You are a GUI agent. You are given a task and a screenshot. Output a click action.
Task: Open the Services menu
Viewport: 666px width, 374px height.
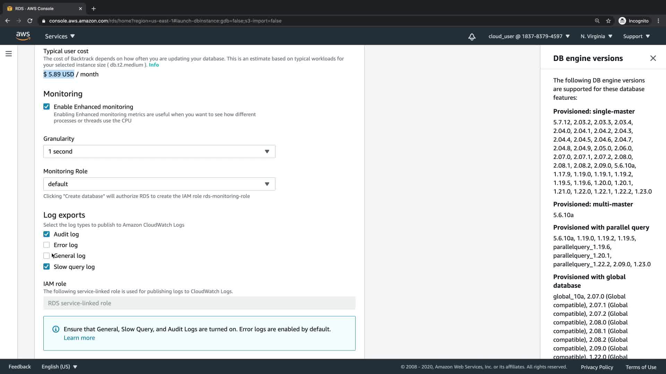60,36
